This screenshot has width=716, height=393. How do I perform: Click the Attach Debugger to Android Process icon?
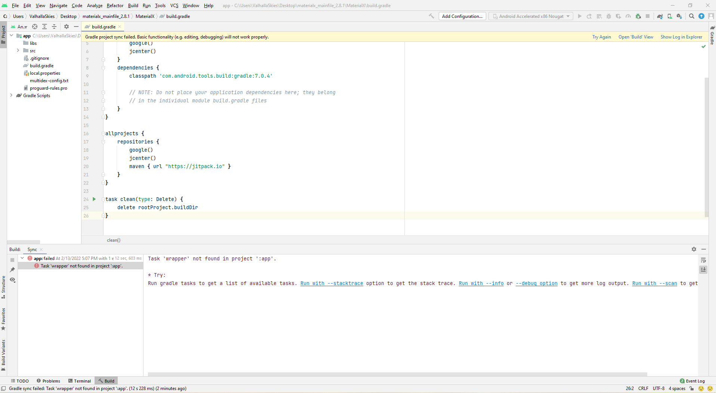coord(638,16)
